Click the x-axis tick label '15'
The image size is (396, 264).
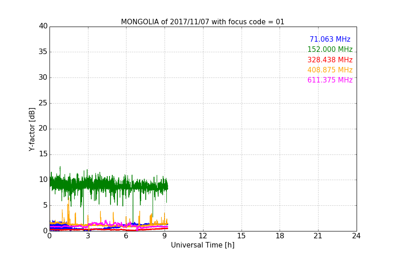[x=242, y=236]
